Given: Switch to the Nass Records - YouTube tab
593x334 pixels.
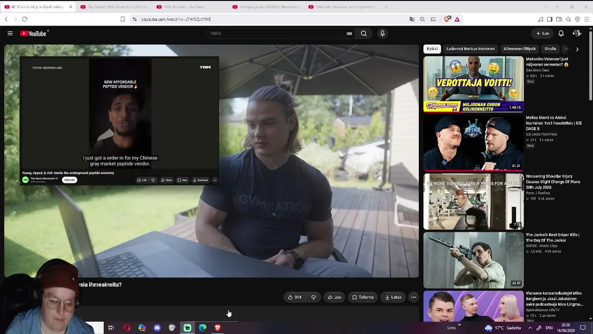Looking at the screenshot, I should 189,7.
